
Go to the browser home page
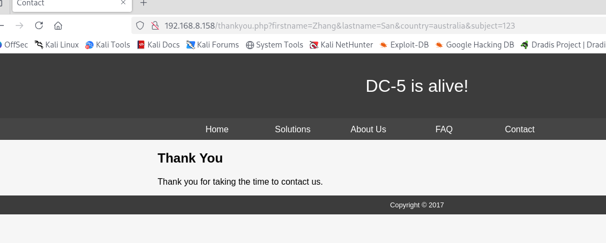pyautogui.click(x=58, y=25)
